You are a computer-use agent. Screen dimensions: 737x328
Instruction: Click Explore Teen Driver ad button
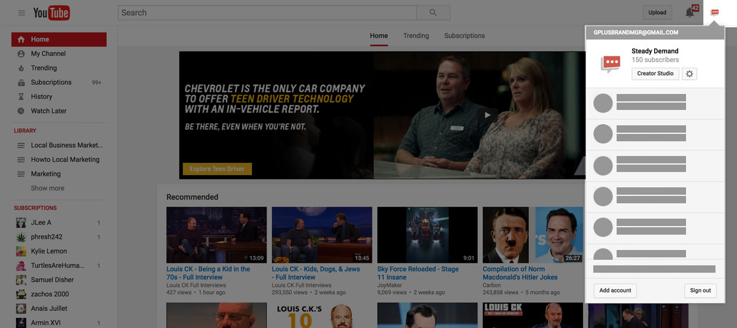click(x=217, y=169)
